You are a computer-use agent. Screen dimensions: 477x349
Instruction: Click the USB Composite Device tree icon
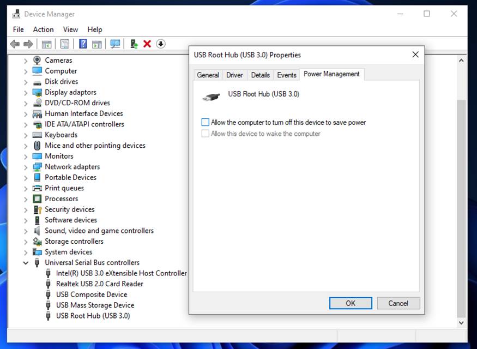(48, 294)
